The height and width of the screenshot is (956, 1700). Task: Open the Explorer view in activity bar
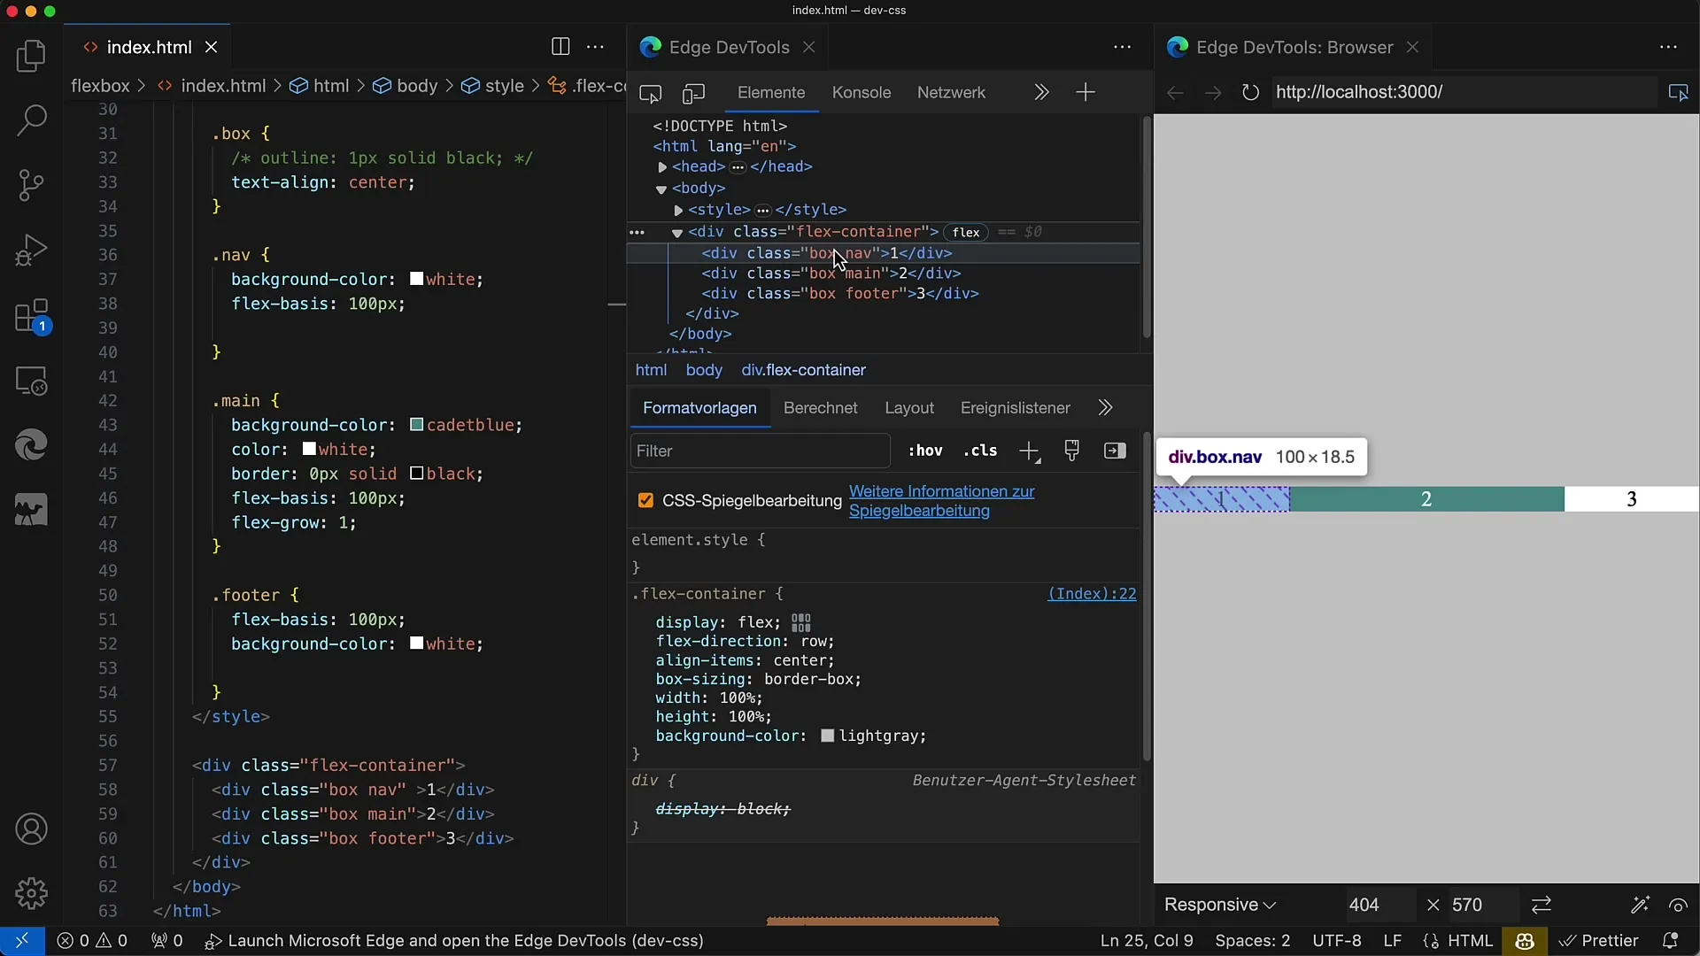tap(31, 57)
